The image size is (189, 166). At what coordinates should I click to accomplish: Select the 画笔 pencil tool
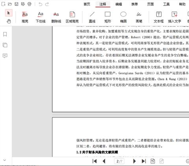139,17
